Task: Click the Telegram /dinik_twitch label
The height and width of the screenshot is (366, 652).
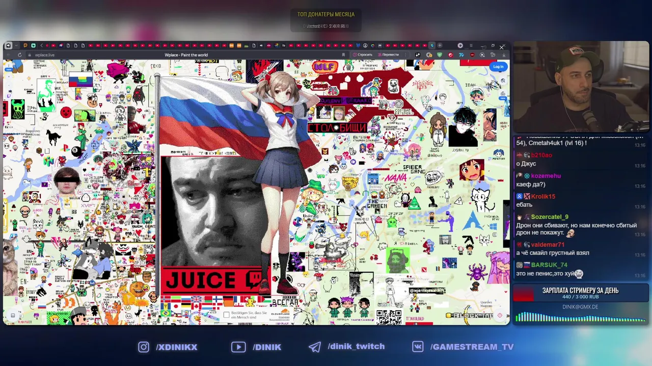Action: pyautogui.click(x=356, y=346)
